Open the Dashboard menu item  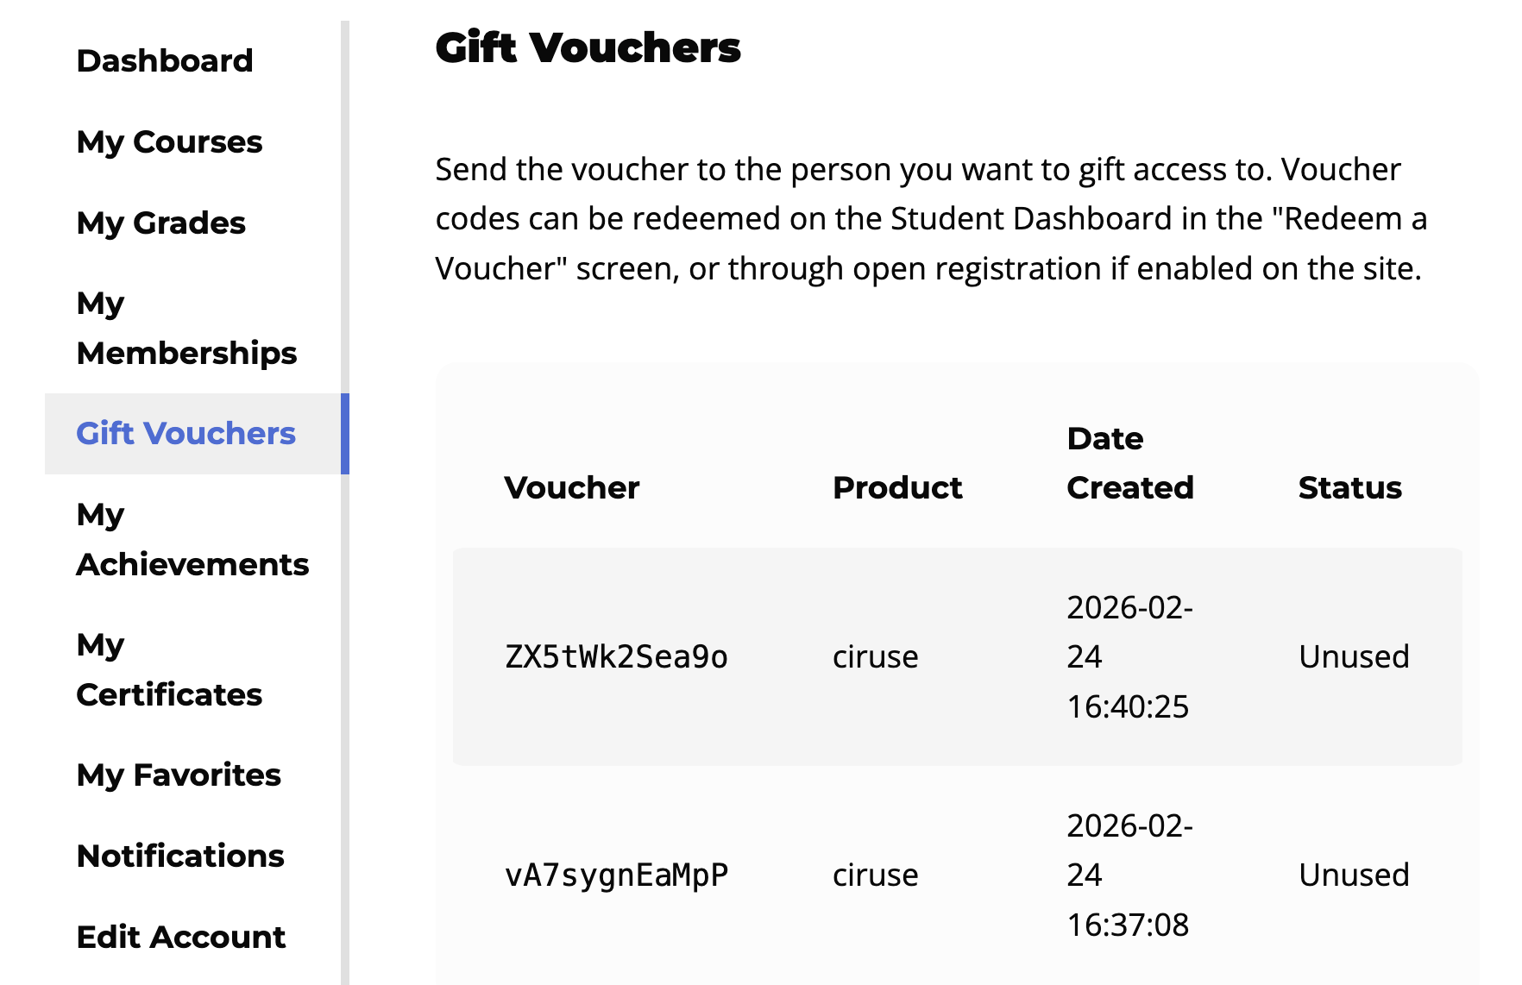point(165,61)
